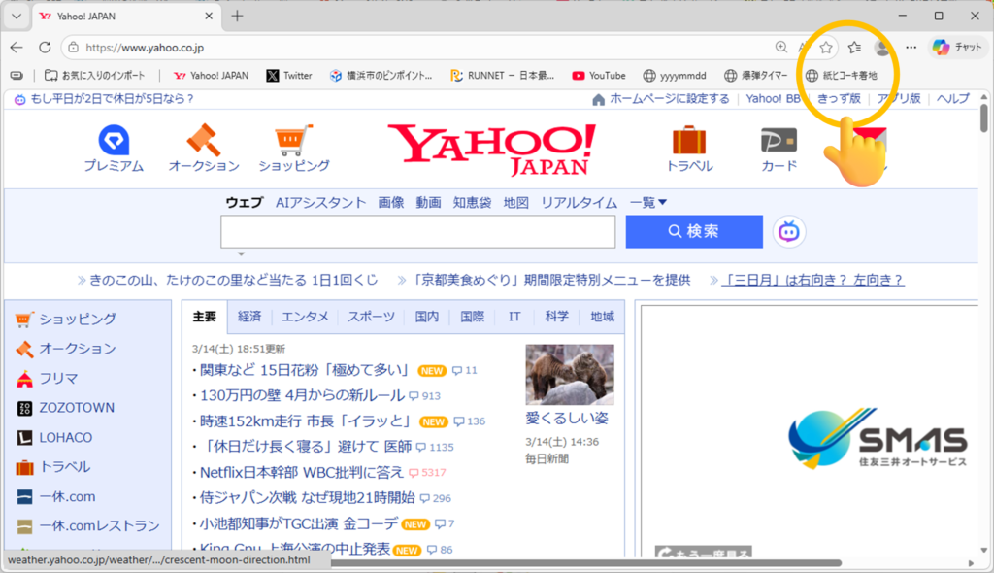Open the YouTube bookmark
The width and height of the screenshot is (994, 573).
click(598, 75)
